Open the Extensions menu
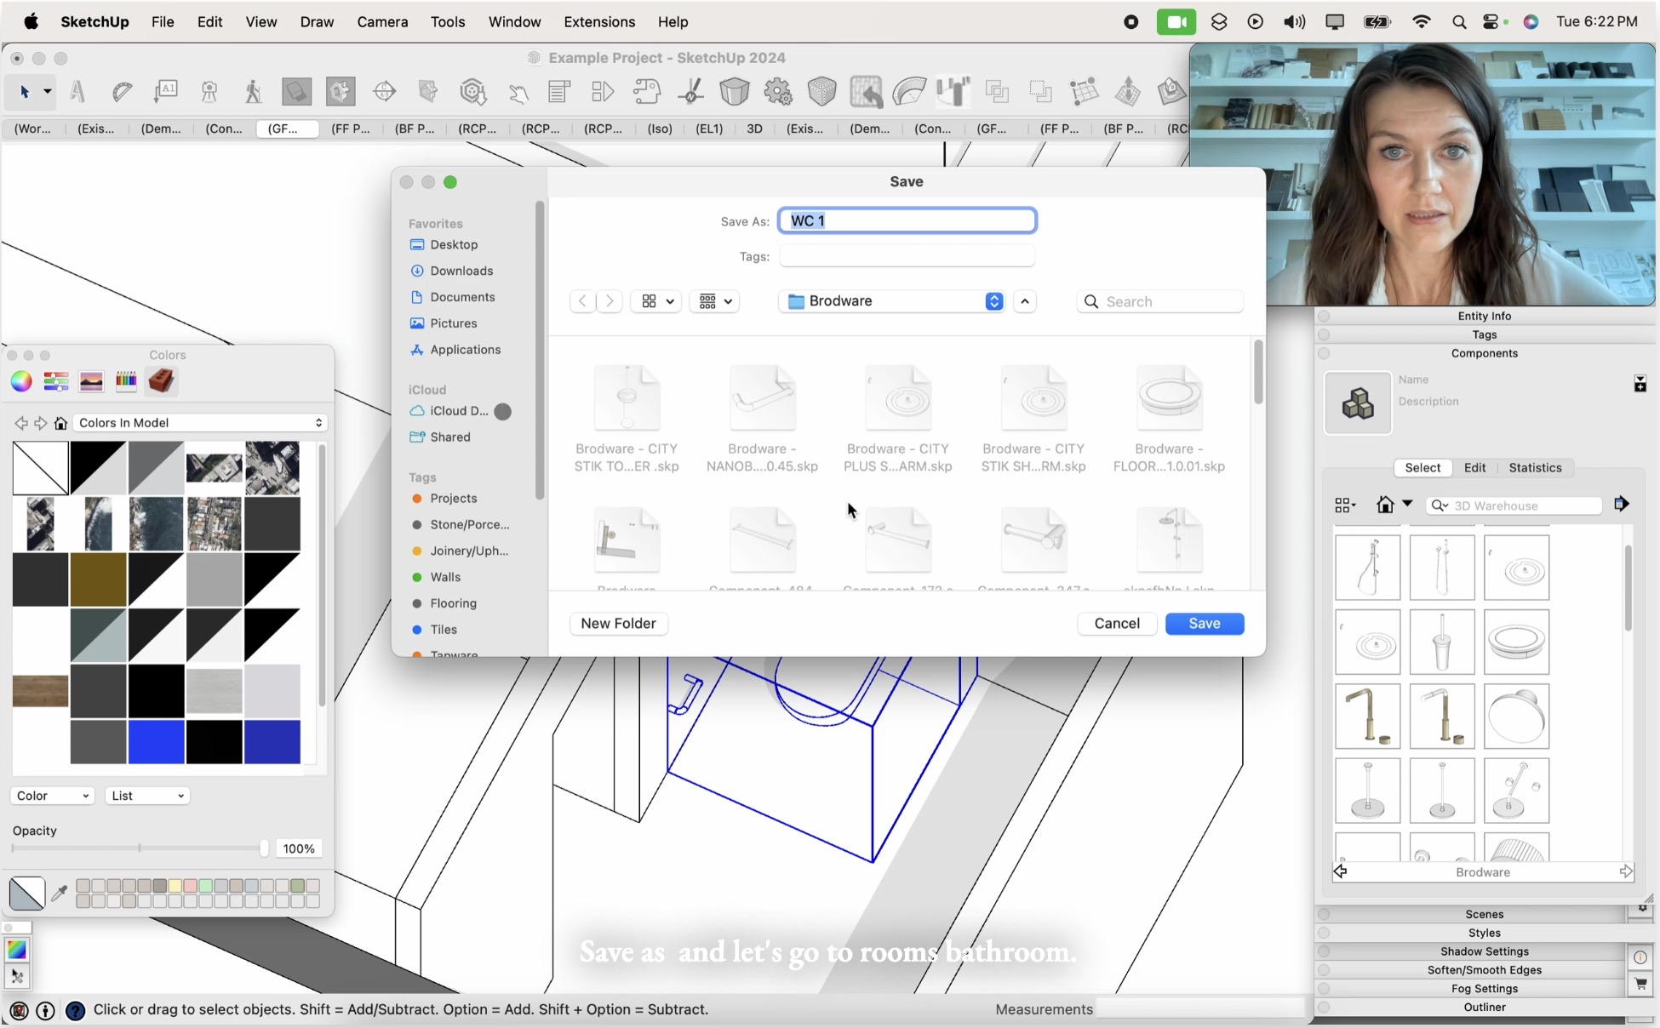1660x1028 pixels. point(599,22)
